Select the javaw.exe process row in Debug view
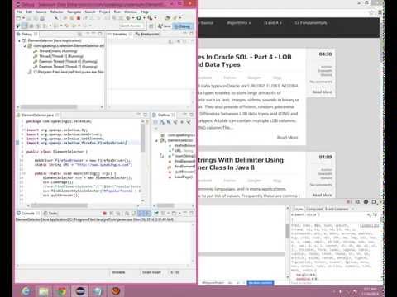 point(66,72)
